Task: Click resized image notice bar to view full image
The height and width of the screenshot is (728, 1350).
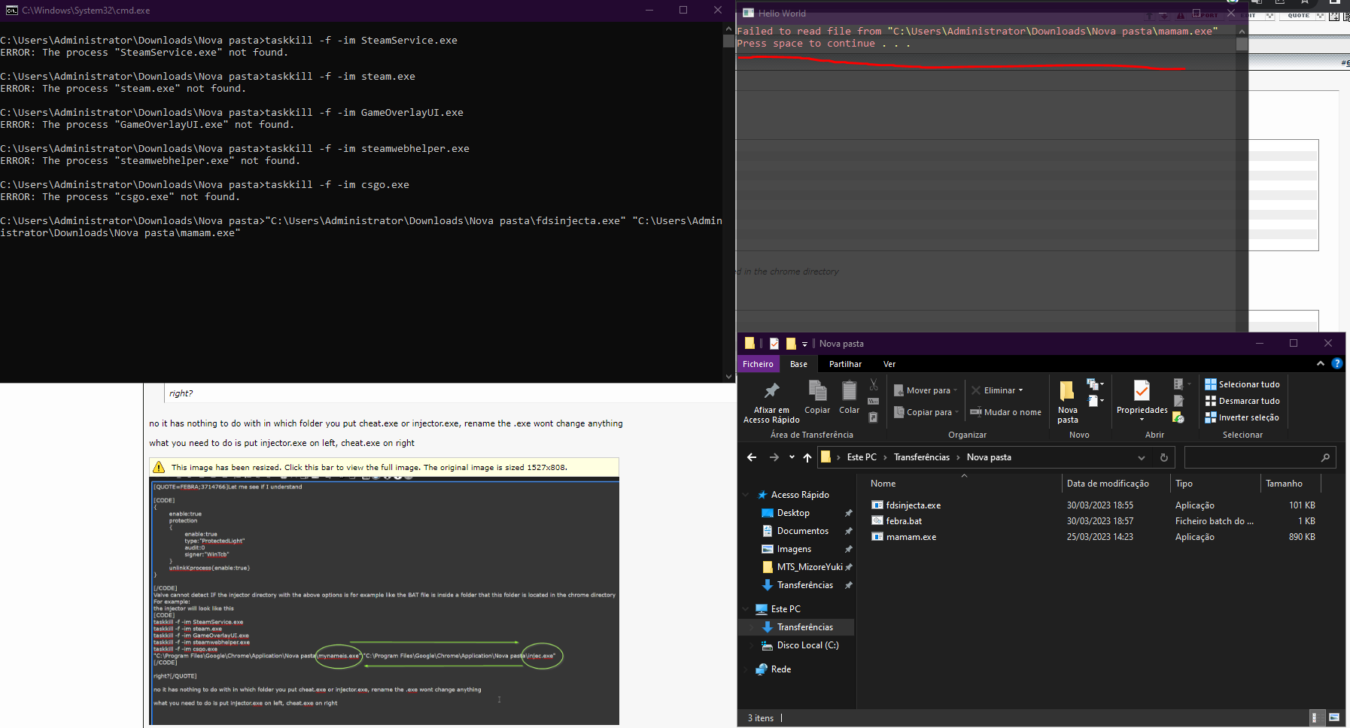Action: [x=385, y=467]
